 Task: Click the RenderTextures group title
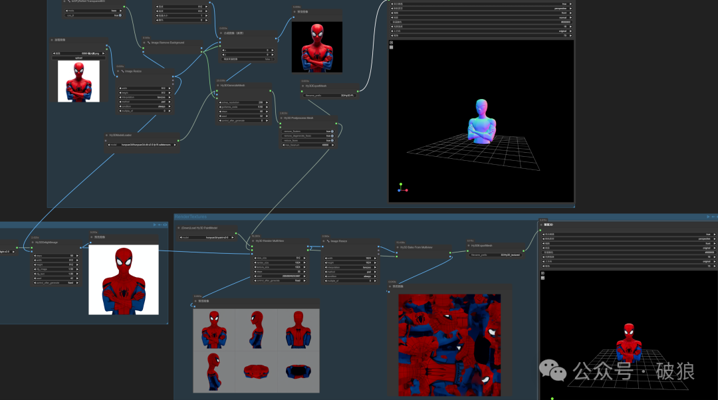[x=191, y=217]
